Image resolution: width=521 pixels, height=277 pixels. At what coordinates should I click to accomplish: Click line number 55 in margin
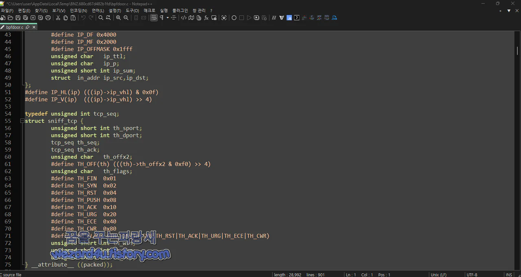[x=8, y=121]
